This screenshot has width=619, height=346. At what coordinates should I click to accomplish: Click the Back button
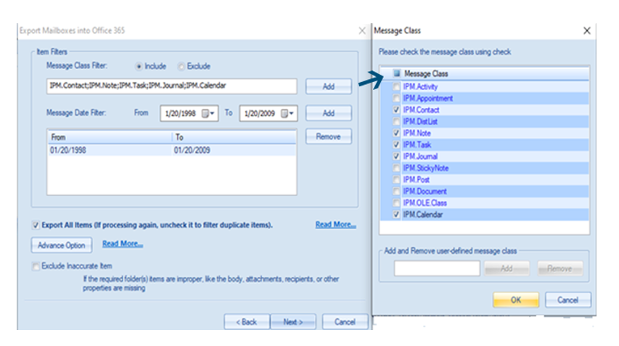pyautogui.click(x=247, y=322)
